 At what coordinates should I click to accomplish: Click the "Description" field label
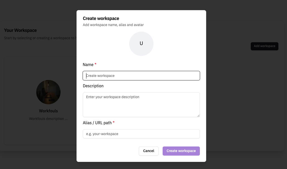coord(93,86)
